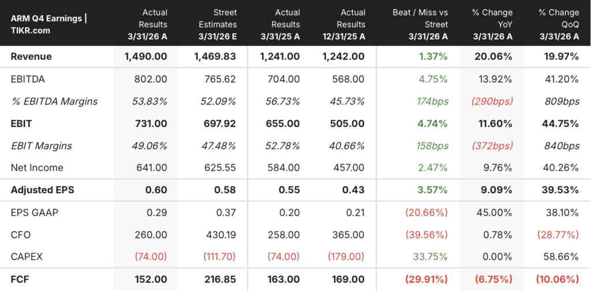Select CFO QoQ change (28.77%)
Image resolution: width=591 pixels, height=292 pixels.
tap(558, 235)
